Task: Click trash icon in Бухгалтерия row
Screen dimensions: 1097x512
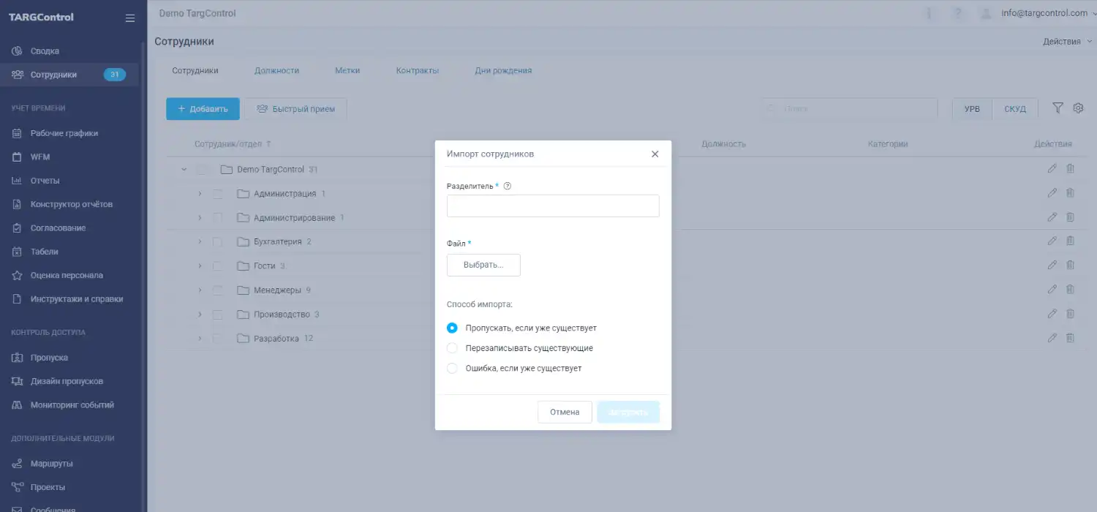Action: point(1070,241)
